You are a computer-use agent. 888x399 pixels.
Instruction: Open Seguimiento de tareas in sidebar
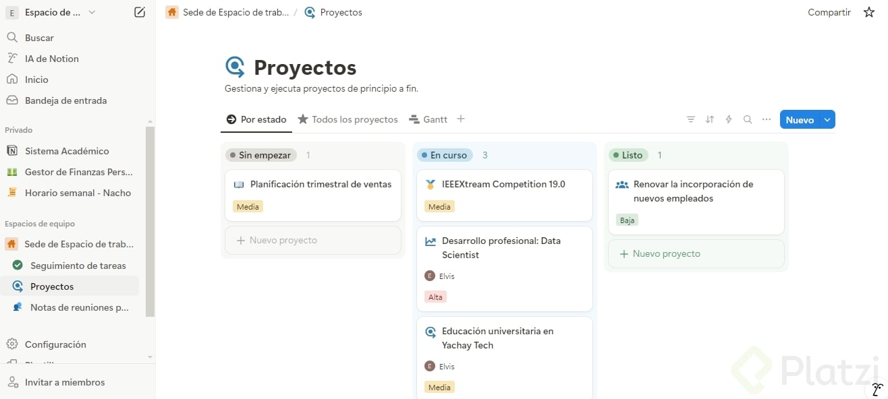pyautogui.click(x=78, y=266)
